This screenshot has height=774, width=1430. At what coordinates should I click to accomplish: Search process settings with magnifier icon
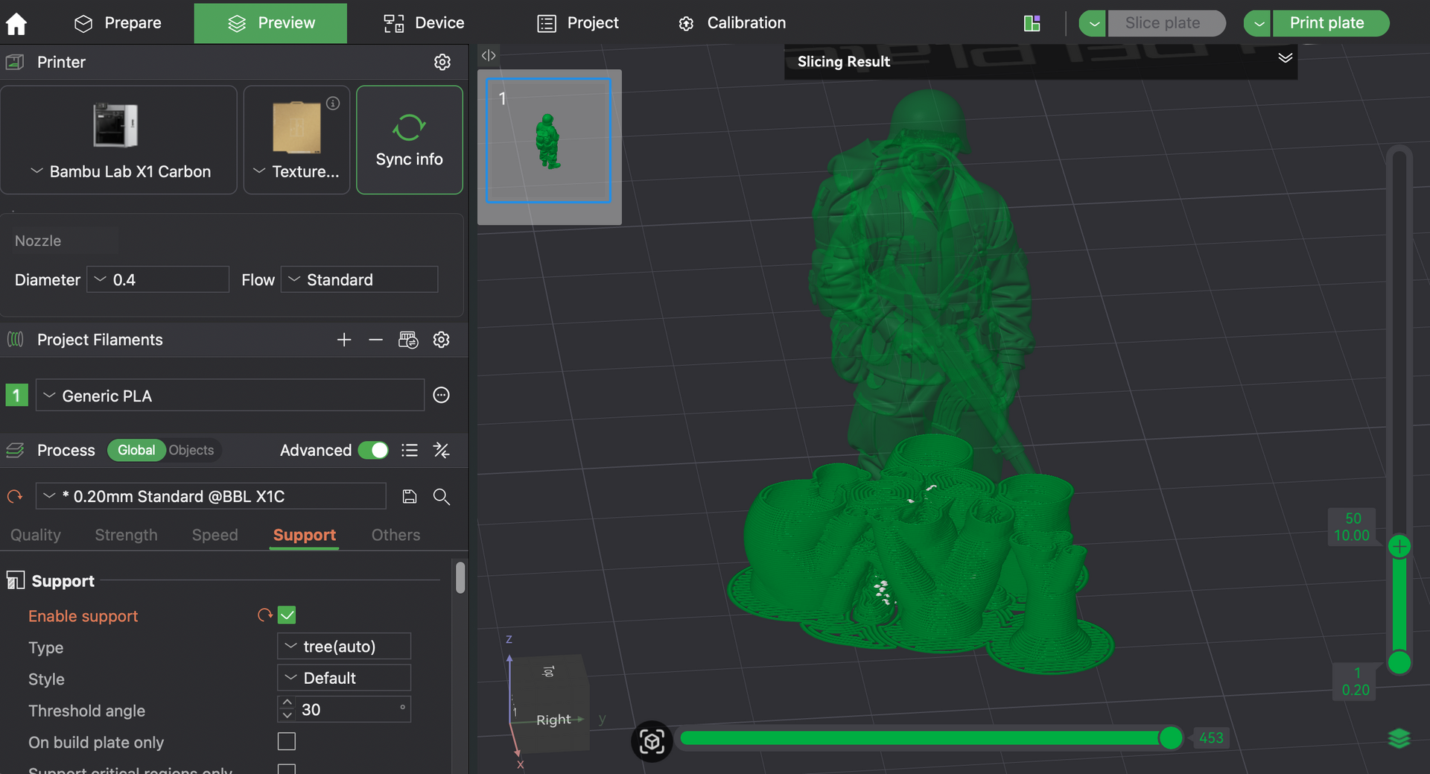[x=442, y=497]
